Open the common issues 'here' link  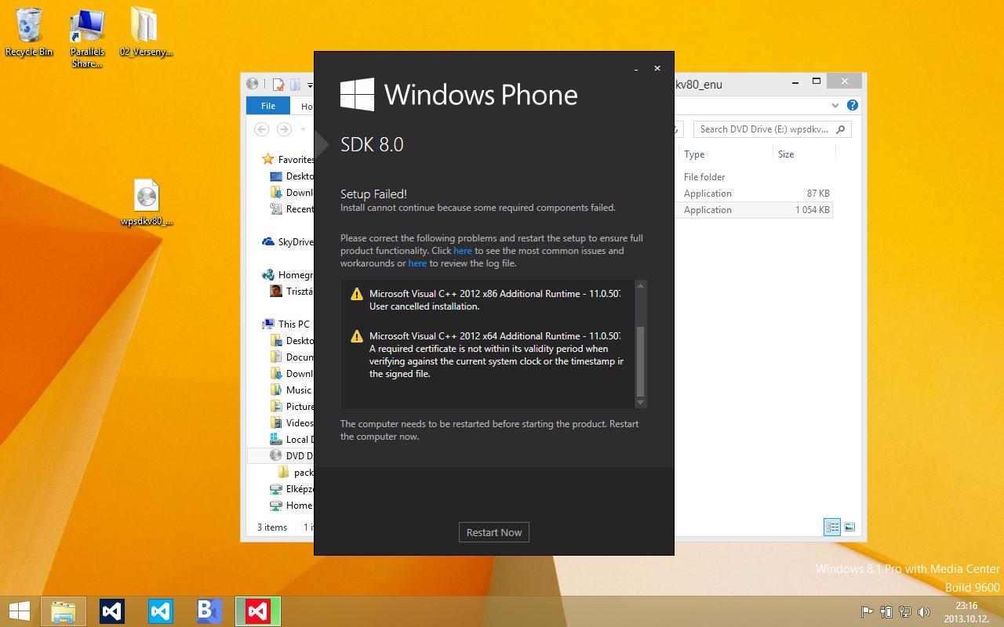[x=463, y=251]
